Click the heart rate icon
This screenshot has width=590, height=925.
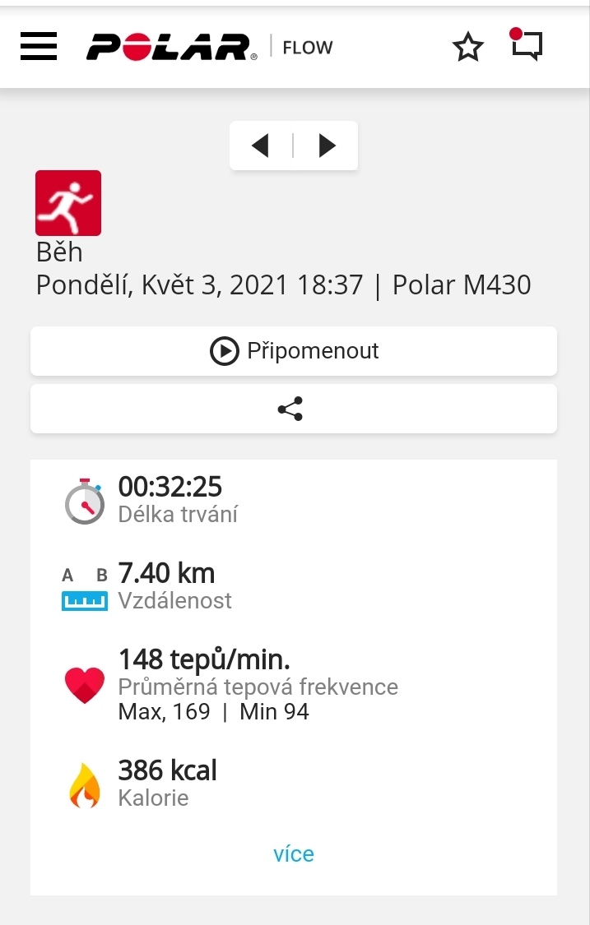click(x=85, y=685)
